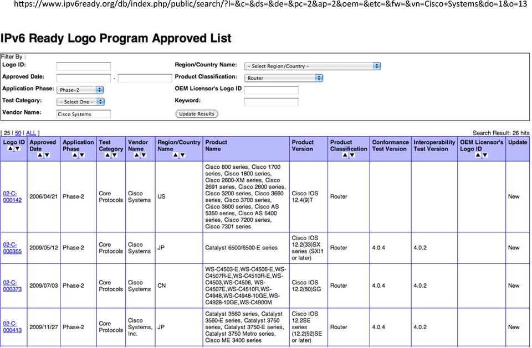Screen dimensions: 532x348
Task: Sort Vendor Name ascending arrow
Action: click(x=137, y=155)
